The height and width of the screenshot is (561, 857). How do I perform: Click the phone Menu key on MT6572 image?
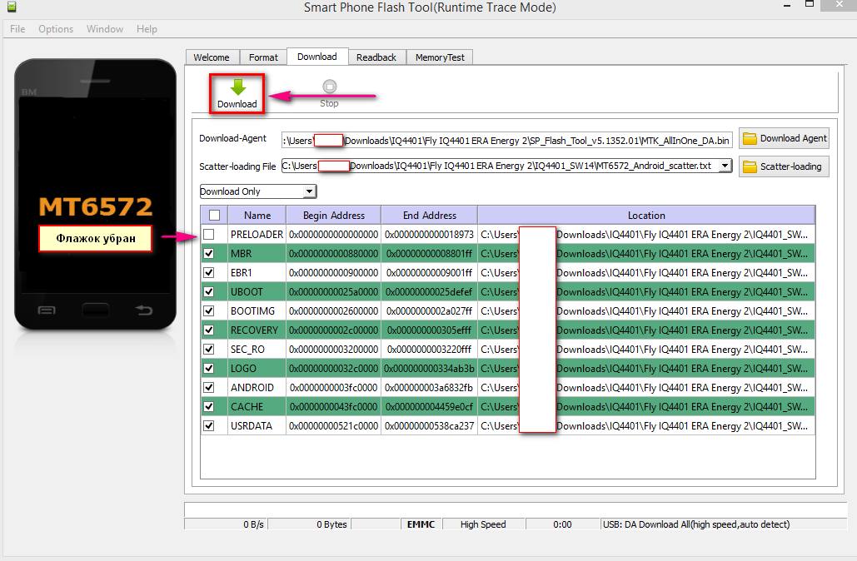47,310
